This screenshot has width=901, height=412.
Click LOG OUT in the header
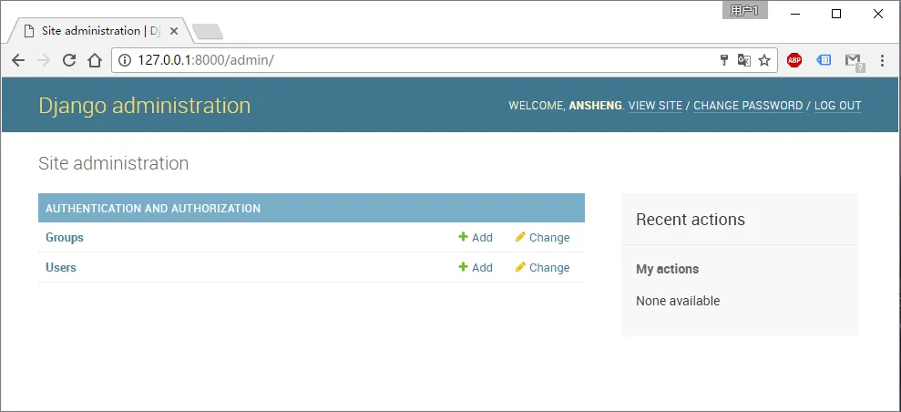tap(838, 106)
